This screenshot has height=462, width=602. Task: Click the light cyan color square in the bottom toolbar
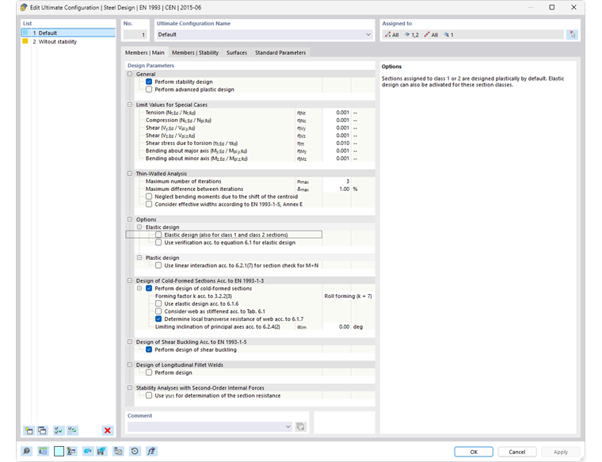click(59, 451)
